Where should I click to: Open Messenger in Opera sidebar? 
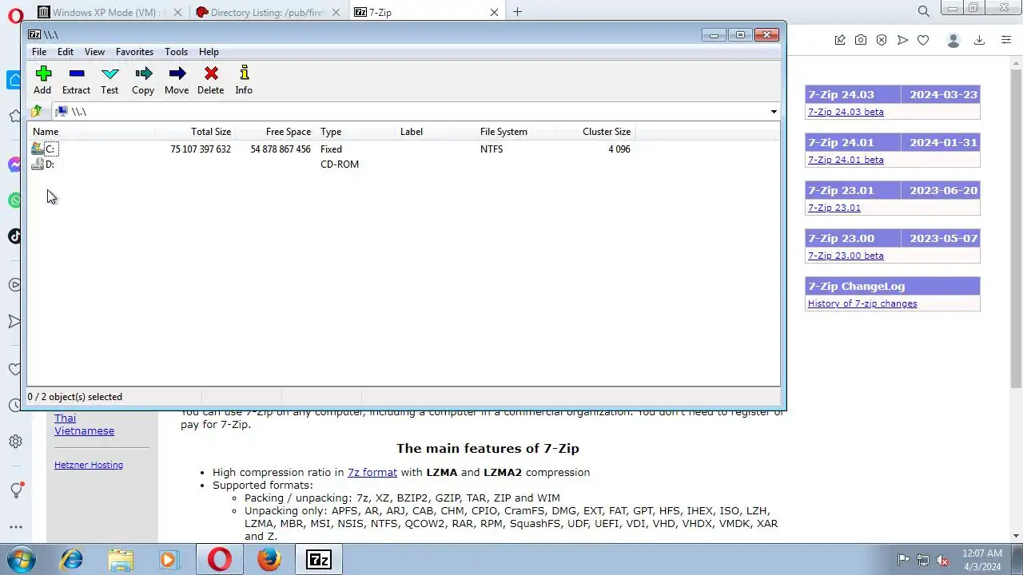pyautogui.click(x=14, y=165)
